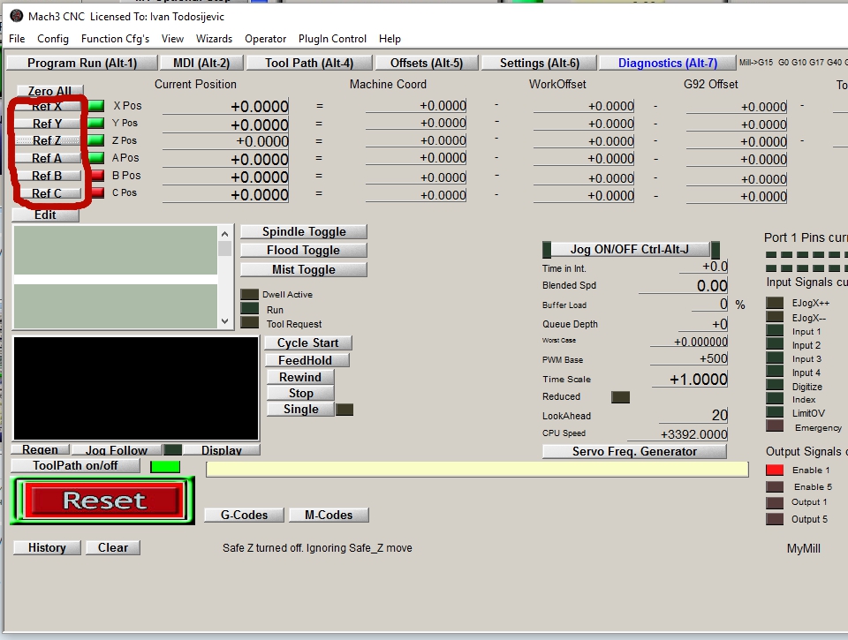
Task: Switch to Offsets (Alt-5) screen
Action: tap(427, 64)
